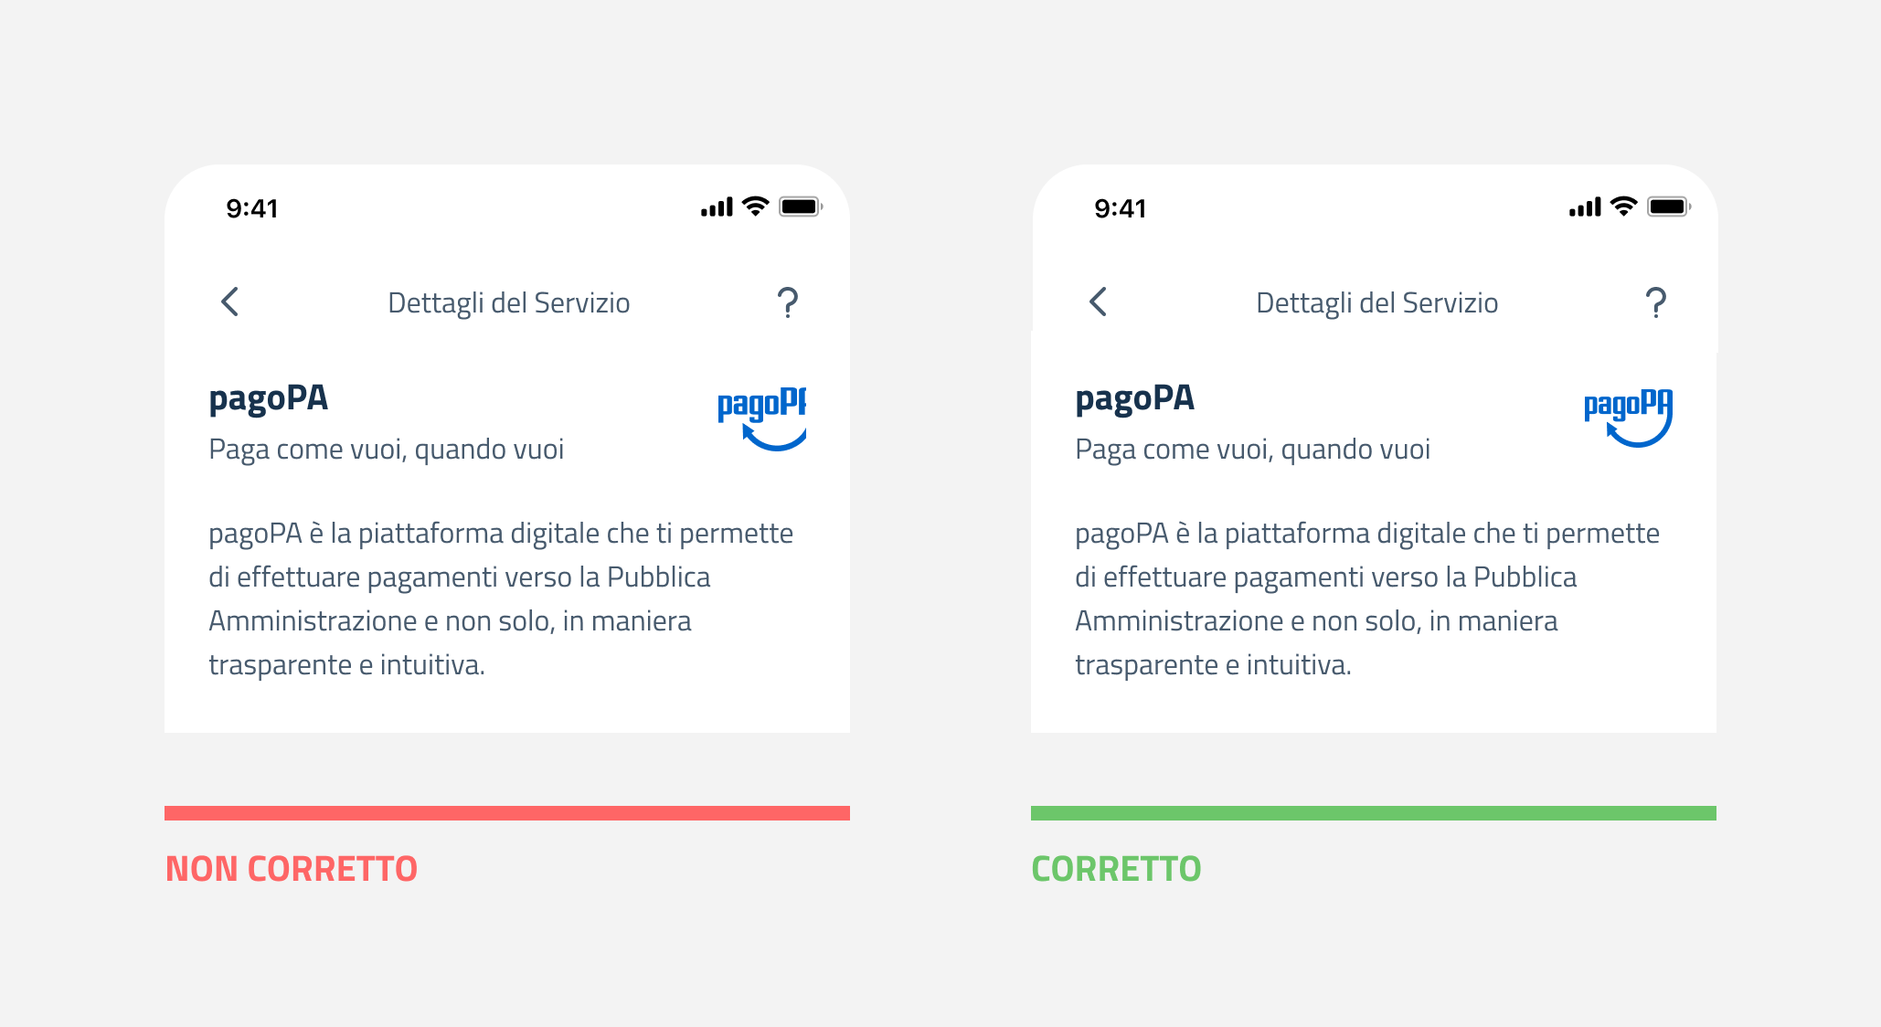Open help question mark in right mockup

[x=1655, y=302]
